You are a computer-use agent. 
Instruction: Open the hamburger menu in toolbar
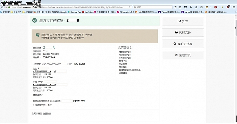[x=234, y=7]
